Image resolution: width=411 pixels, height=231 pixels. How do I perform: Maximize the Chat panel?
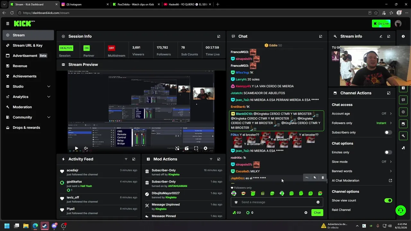click(320, 37)
